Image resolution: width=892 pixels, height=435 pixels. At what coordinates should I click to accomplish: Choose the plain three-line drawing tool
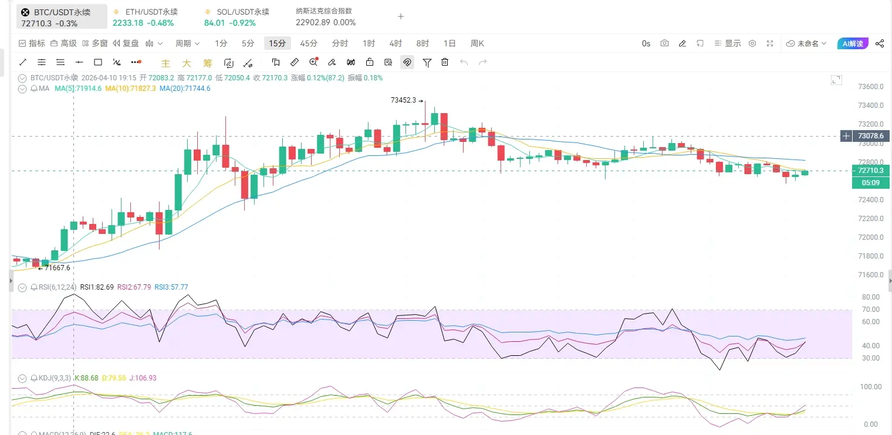(x=60, y=62)
